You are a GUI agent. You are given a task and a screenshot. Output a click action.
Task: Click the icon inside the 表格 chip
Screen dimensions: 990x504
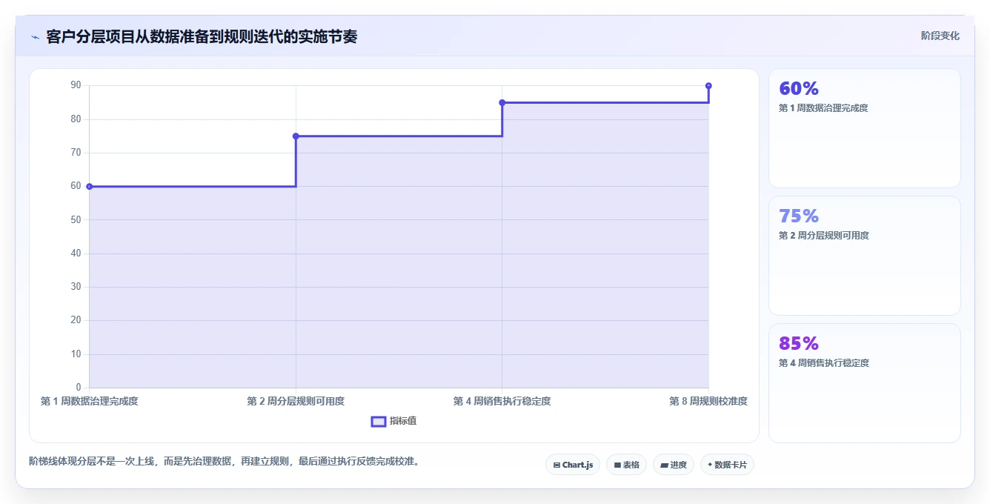coord(617,465)
